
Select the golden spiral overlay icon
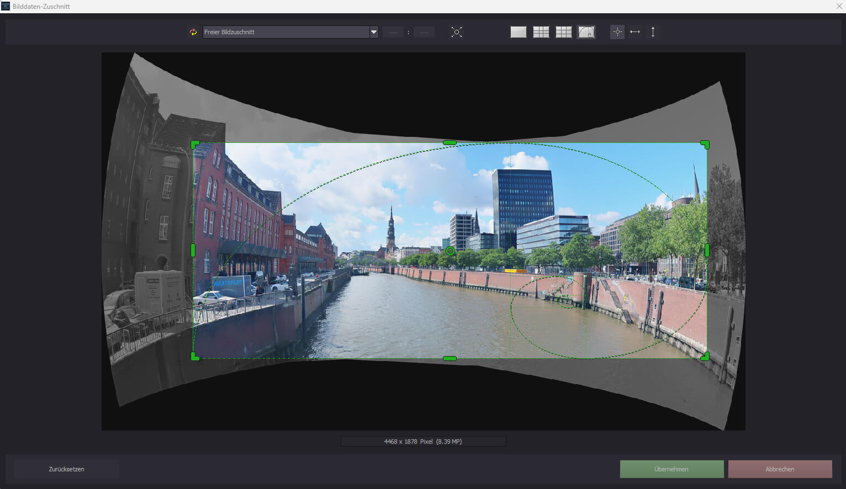tap(586, 32)
